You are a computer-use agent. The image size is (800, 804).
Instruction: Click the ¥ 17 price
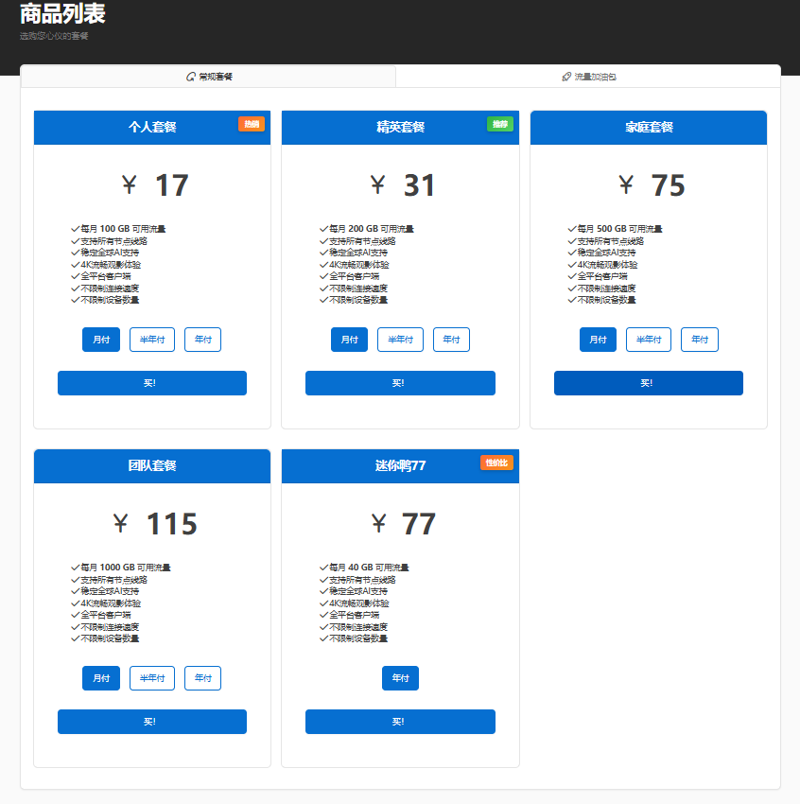155,185
